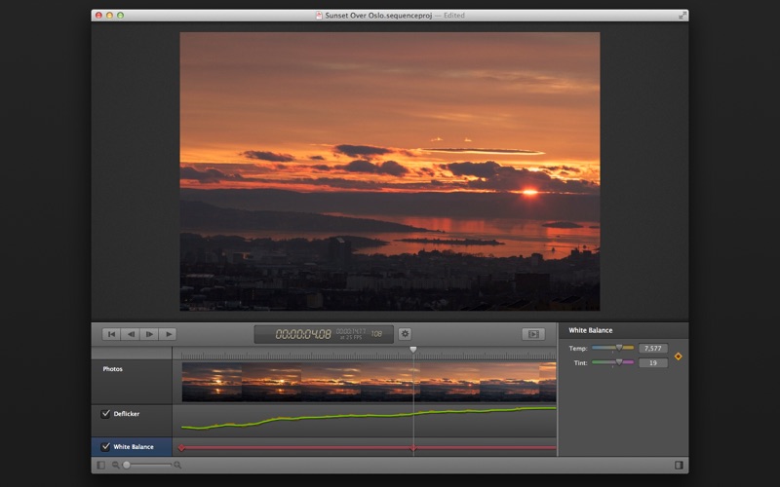Disable the Deflicker checkbox
The height and width of the screenshot is (487, 780).
tap(106, 414)
